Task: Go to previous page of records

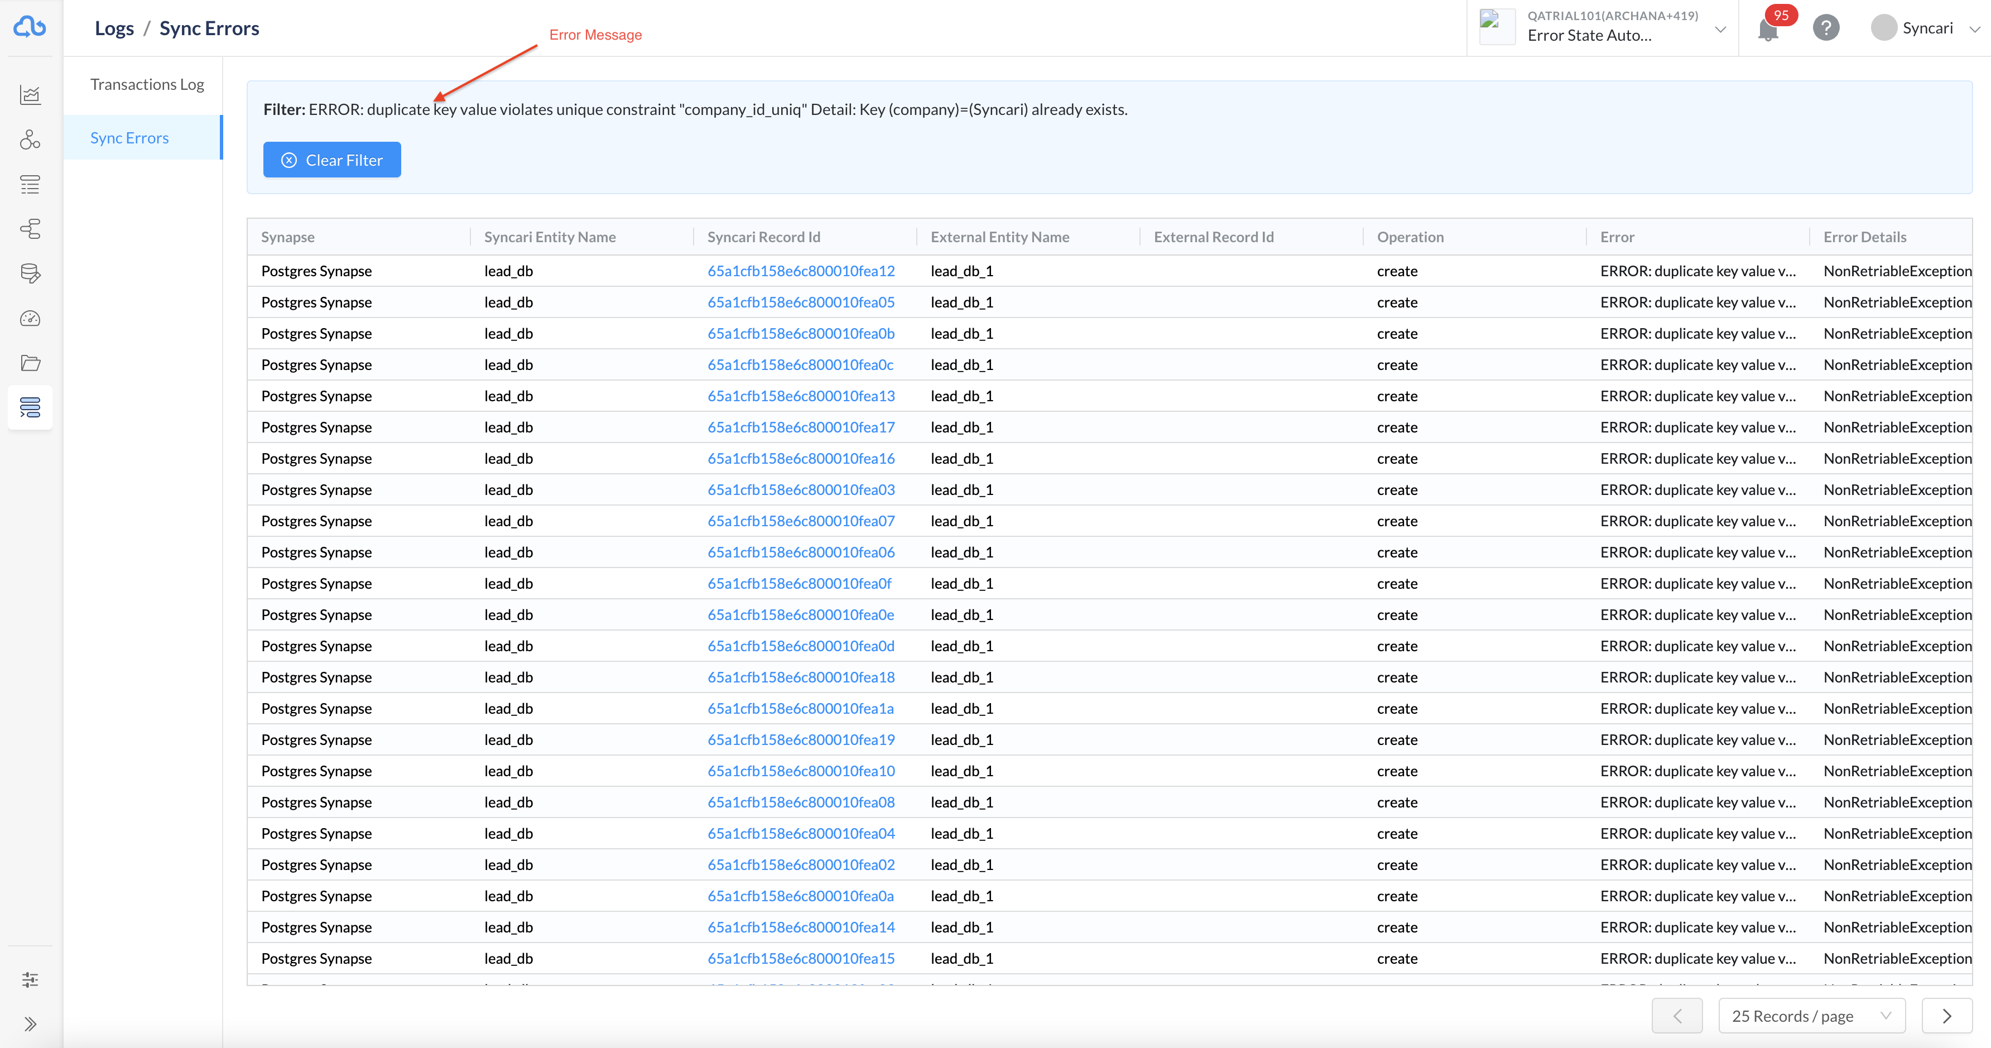Action: (1677, 1016)
